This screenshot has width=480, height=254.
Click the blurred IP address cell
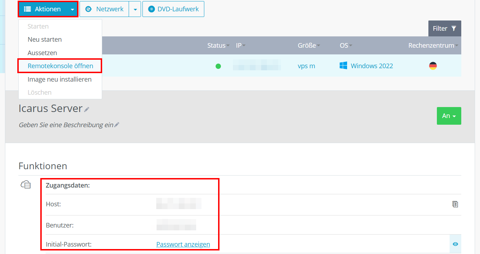[257, 66]
